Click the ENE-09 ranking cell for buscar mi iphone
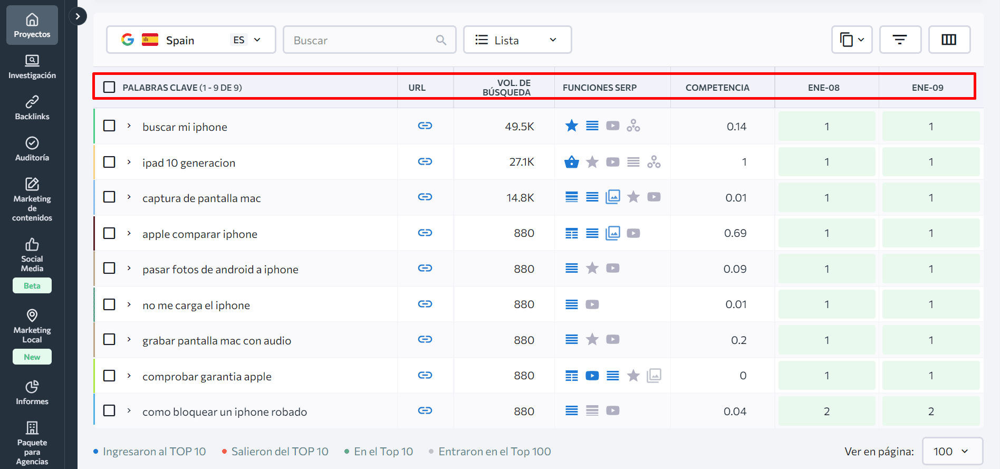 tap(931, 126)
